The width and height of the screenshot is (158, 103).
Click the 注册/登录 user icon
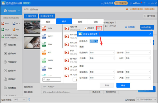point(102,3)
